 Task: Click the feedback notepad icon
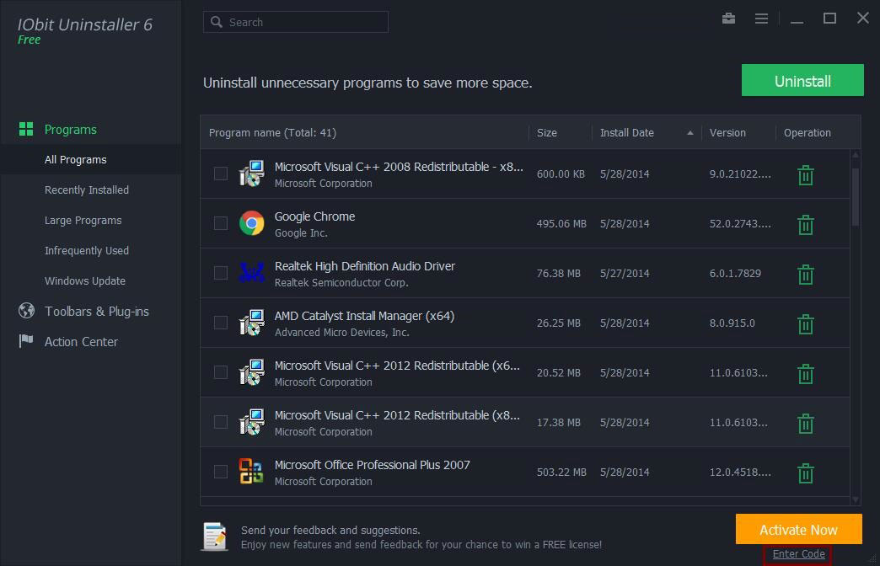coord(215,537)
